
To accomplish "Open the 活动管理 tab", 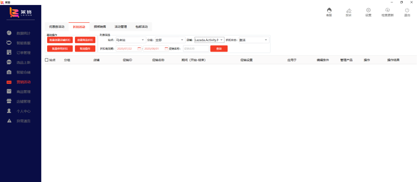I will point(120,27).
